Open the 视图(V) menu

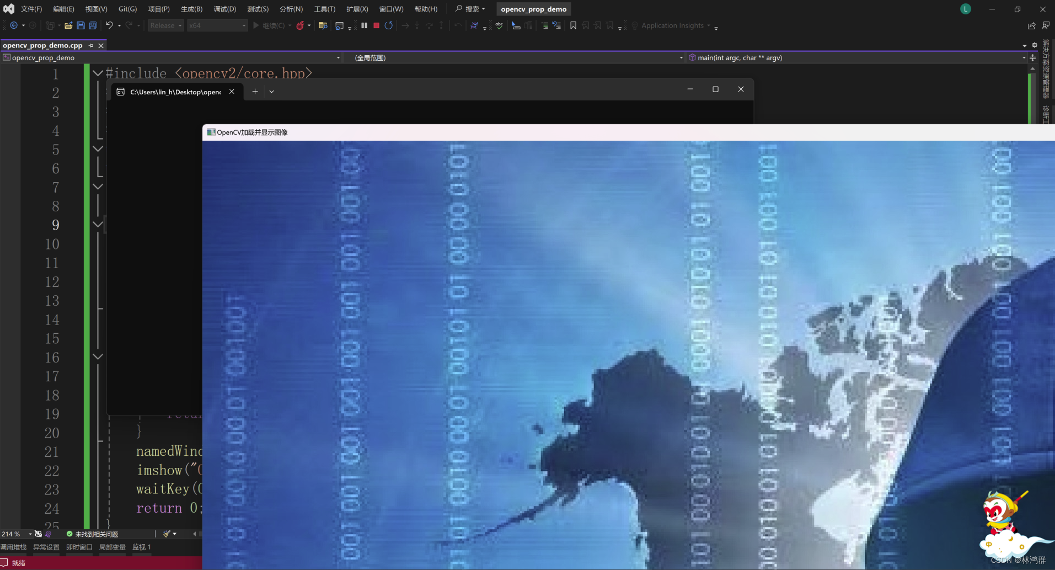(x=96, y=9)
